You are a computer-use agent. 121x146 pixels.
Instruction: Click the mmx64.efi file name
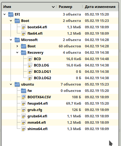37,122
